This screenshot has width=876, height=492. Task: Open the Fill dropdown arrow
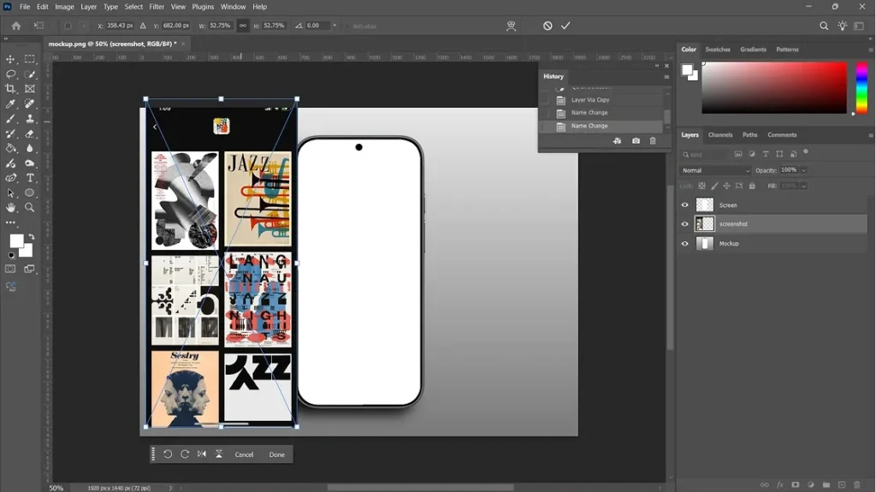(x=803, y=187)
